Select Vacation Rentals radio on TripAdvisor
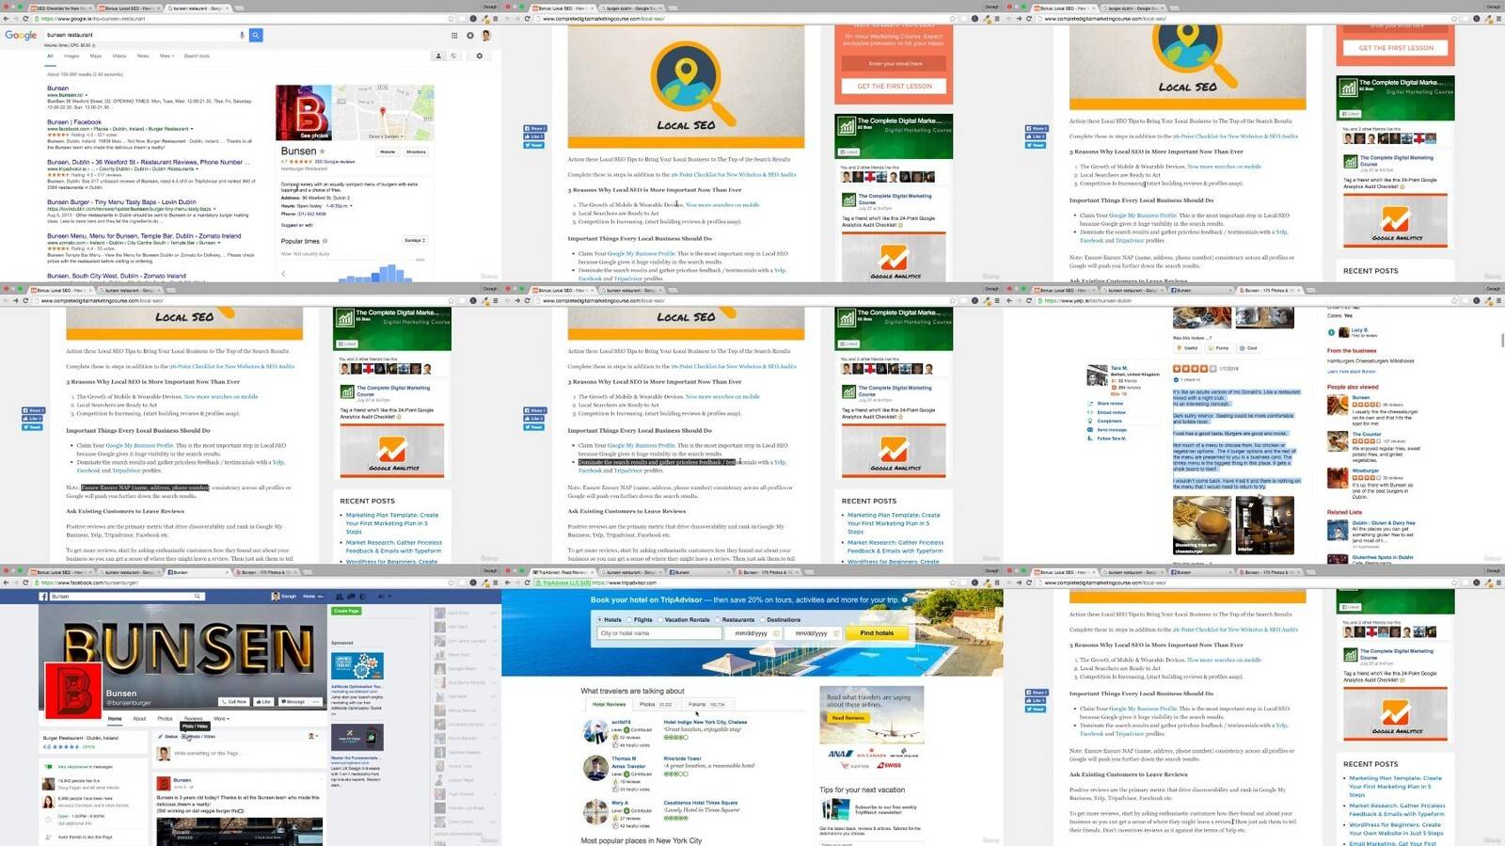Image resolution: width=1505 pixels, height=846 pixels. click(660, 620)
